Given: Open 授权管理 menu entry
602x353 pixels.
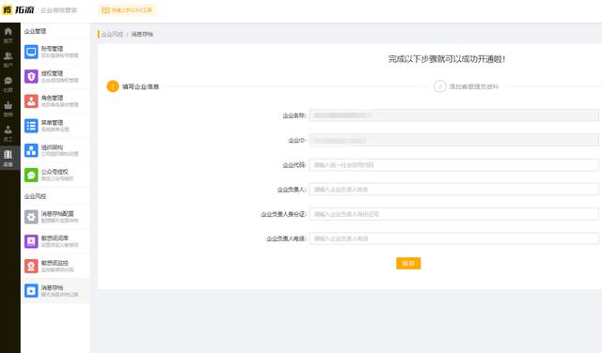Looking at the screenshot, I should (55, 76).
